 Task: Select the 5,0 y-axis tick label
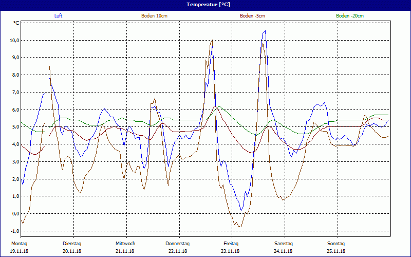click(15, 127)
